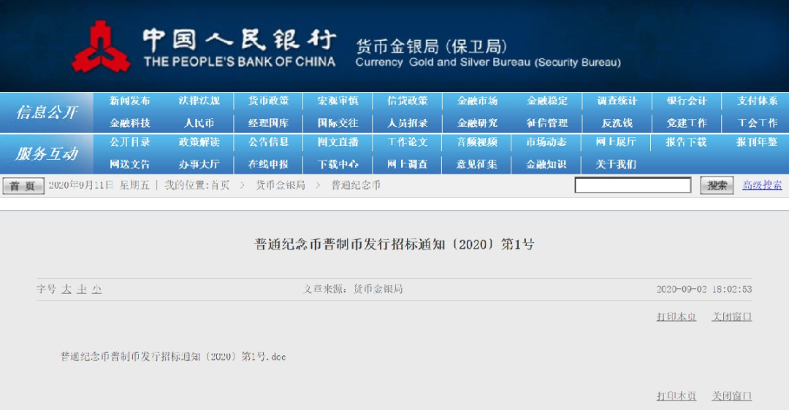Select 办事大厅 menu item
Image resolution: width=789 pixels, height=410 pixels.
199,164
